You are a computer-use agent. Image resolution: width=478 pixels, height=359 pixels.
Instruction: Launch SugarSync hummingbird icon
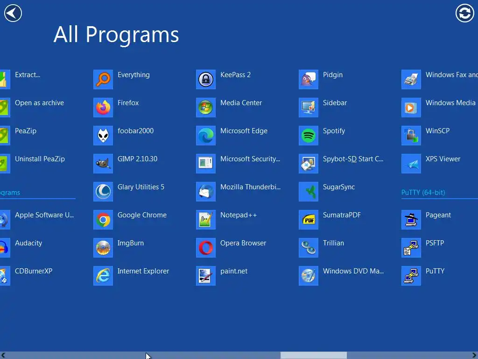(309, 192)
